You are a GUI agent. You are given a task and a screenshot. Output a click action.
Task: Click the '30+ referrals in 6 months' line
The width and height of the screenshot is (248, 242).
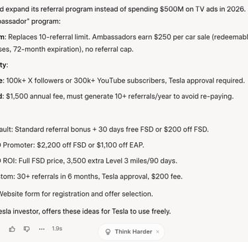pos(91,177)
